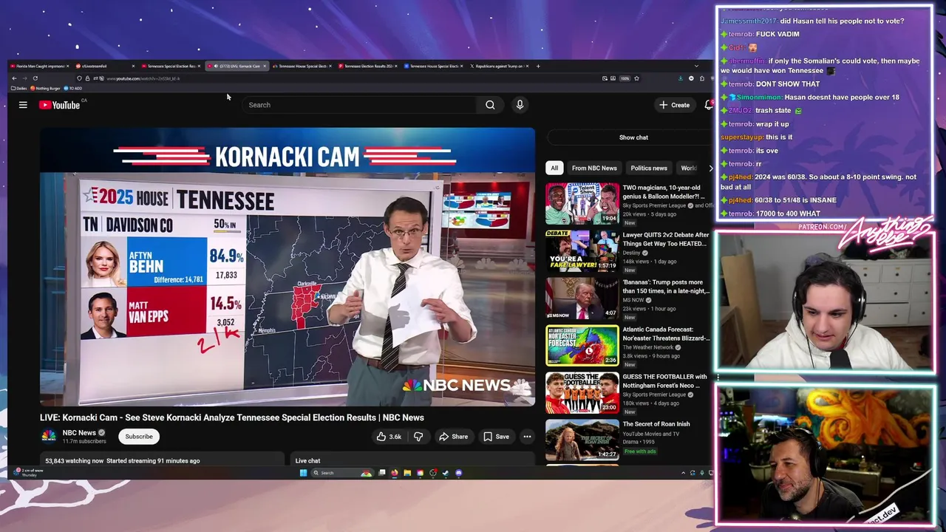
Task: Open Firefox from the taskbar
Action: pyautogui.click(x=395, y=473)
